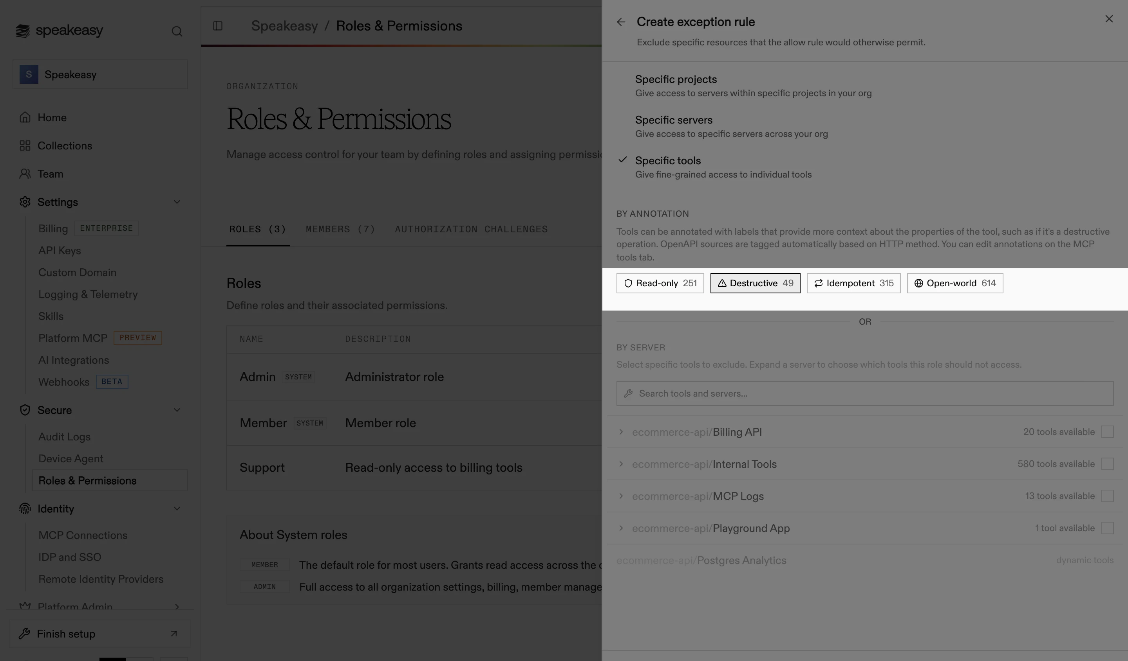Click the Platform Admin crown icon

pyautogui.click(x=25, y=605)
